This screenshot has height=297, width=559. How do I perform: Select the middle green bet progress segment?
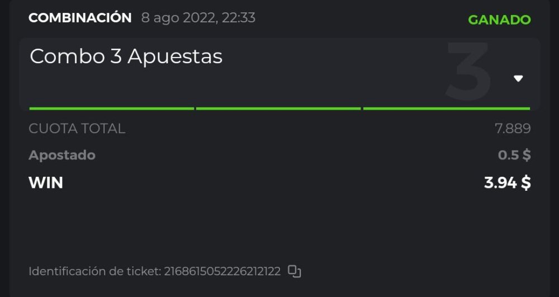tap(278, 108)
